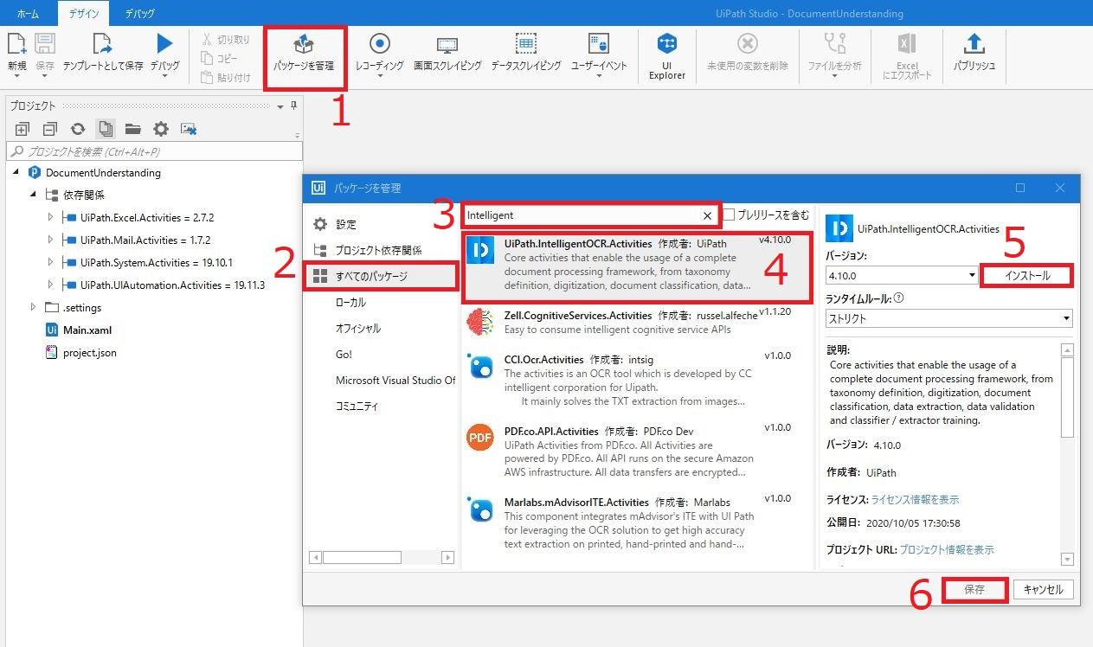This screenshot has height=647, width=1093.
Task: Select Zell.CognitiveServices.Activities package
Action: click(x=637, y=322)
